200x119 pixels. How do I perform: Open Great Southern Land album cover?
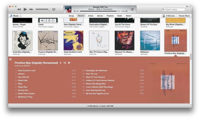tap(73, 40)
